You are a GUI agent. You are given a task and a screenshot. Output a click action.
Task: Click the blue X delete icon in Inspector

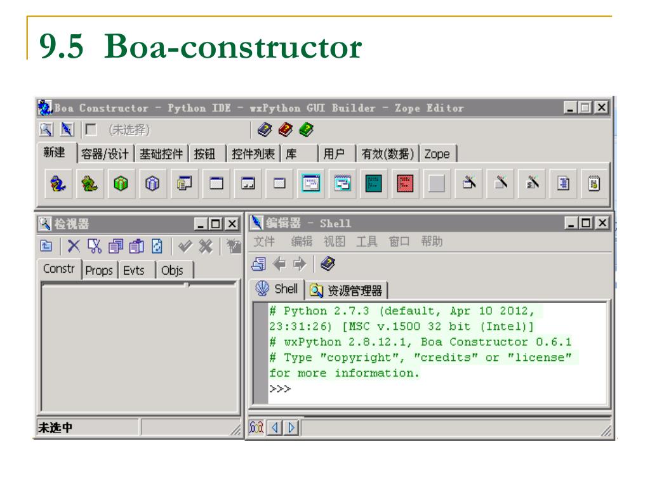click(x=74, y=247)
